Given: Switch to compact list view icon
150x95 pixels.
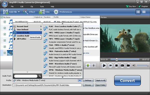Looking at the screenshot, I should coord(144,12).
